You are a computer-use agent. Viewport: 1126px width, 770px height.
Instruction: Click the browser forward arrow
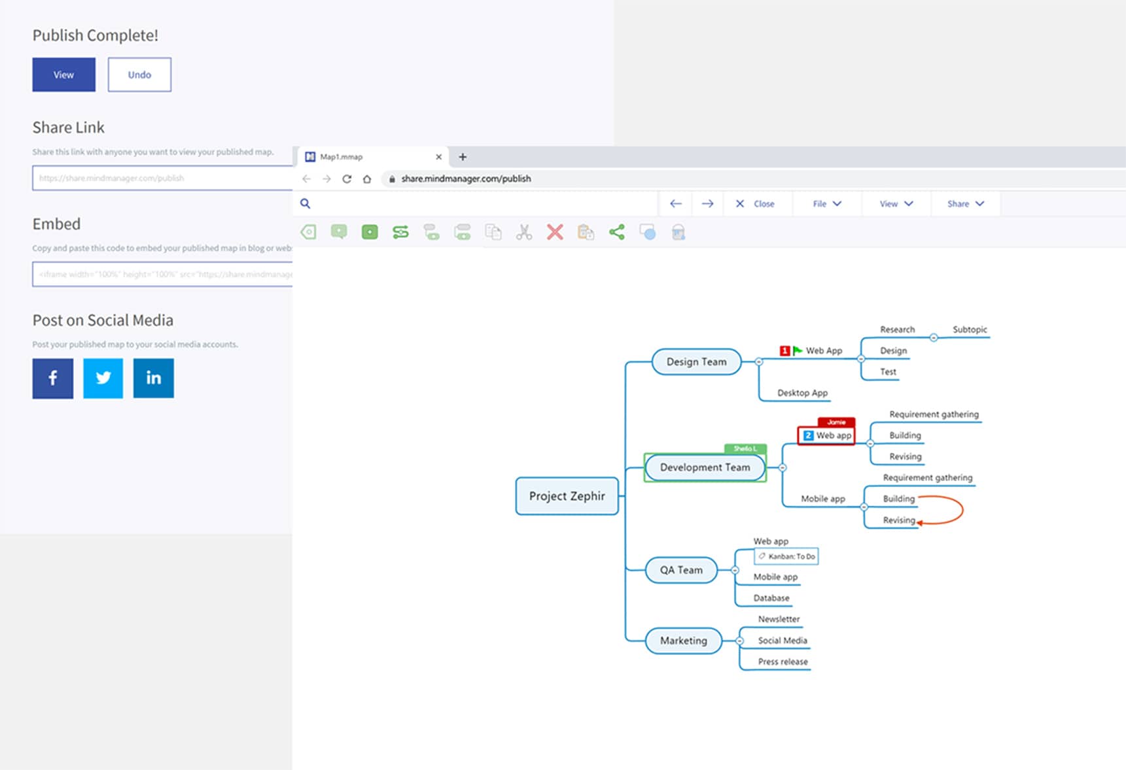point(326,178)
